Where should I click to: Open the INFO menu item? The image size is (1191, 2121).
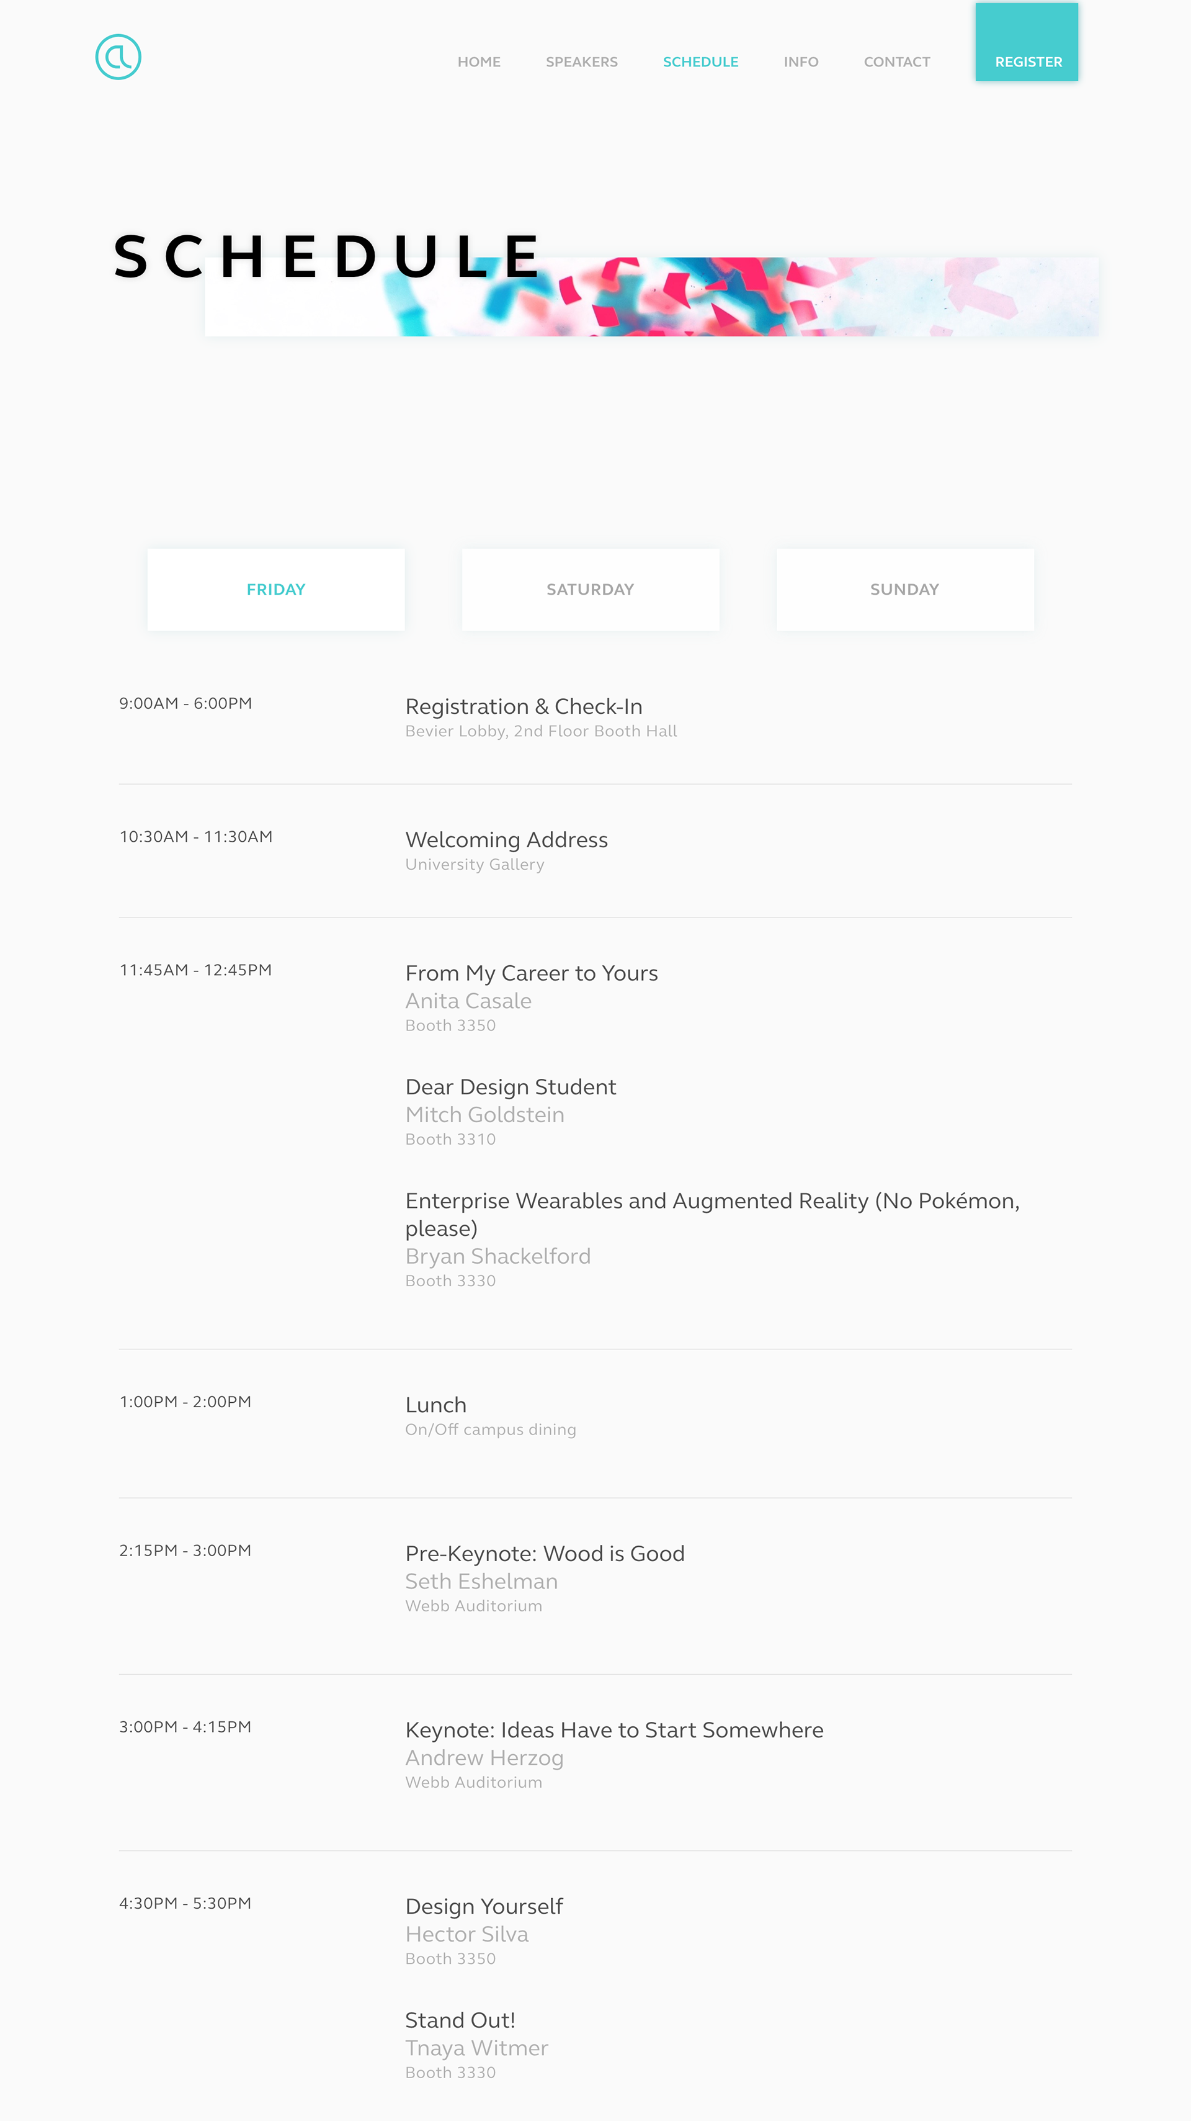[x=801, y=61]
